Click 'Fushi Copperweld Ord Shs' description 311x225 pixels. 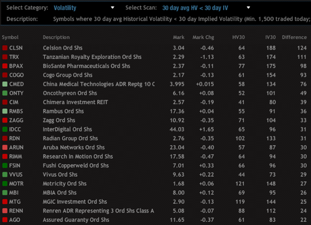[x=76, y=165]
